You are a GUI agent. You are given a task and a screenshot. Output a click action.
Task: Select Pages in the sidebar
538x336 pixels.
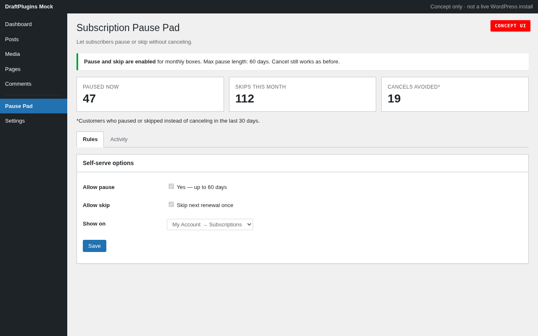[x=34, y=69]
